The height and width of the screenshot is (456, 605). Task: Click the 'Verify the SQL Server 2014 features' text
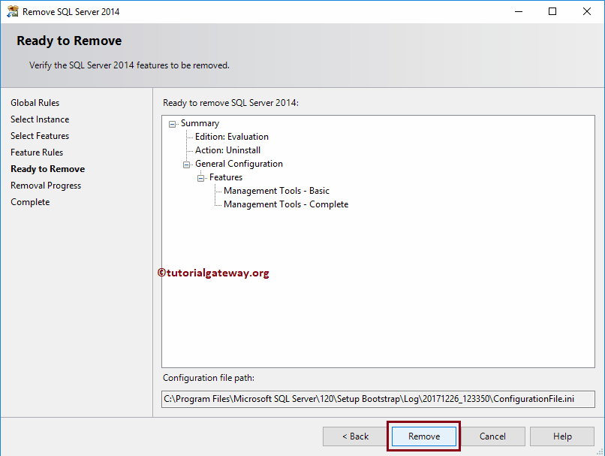point(129,65)
